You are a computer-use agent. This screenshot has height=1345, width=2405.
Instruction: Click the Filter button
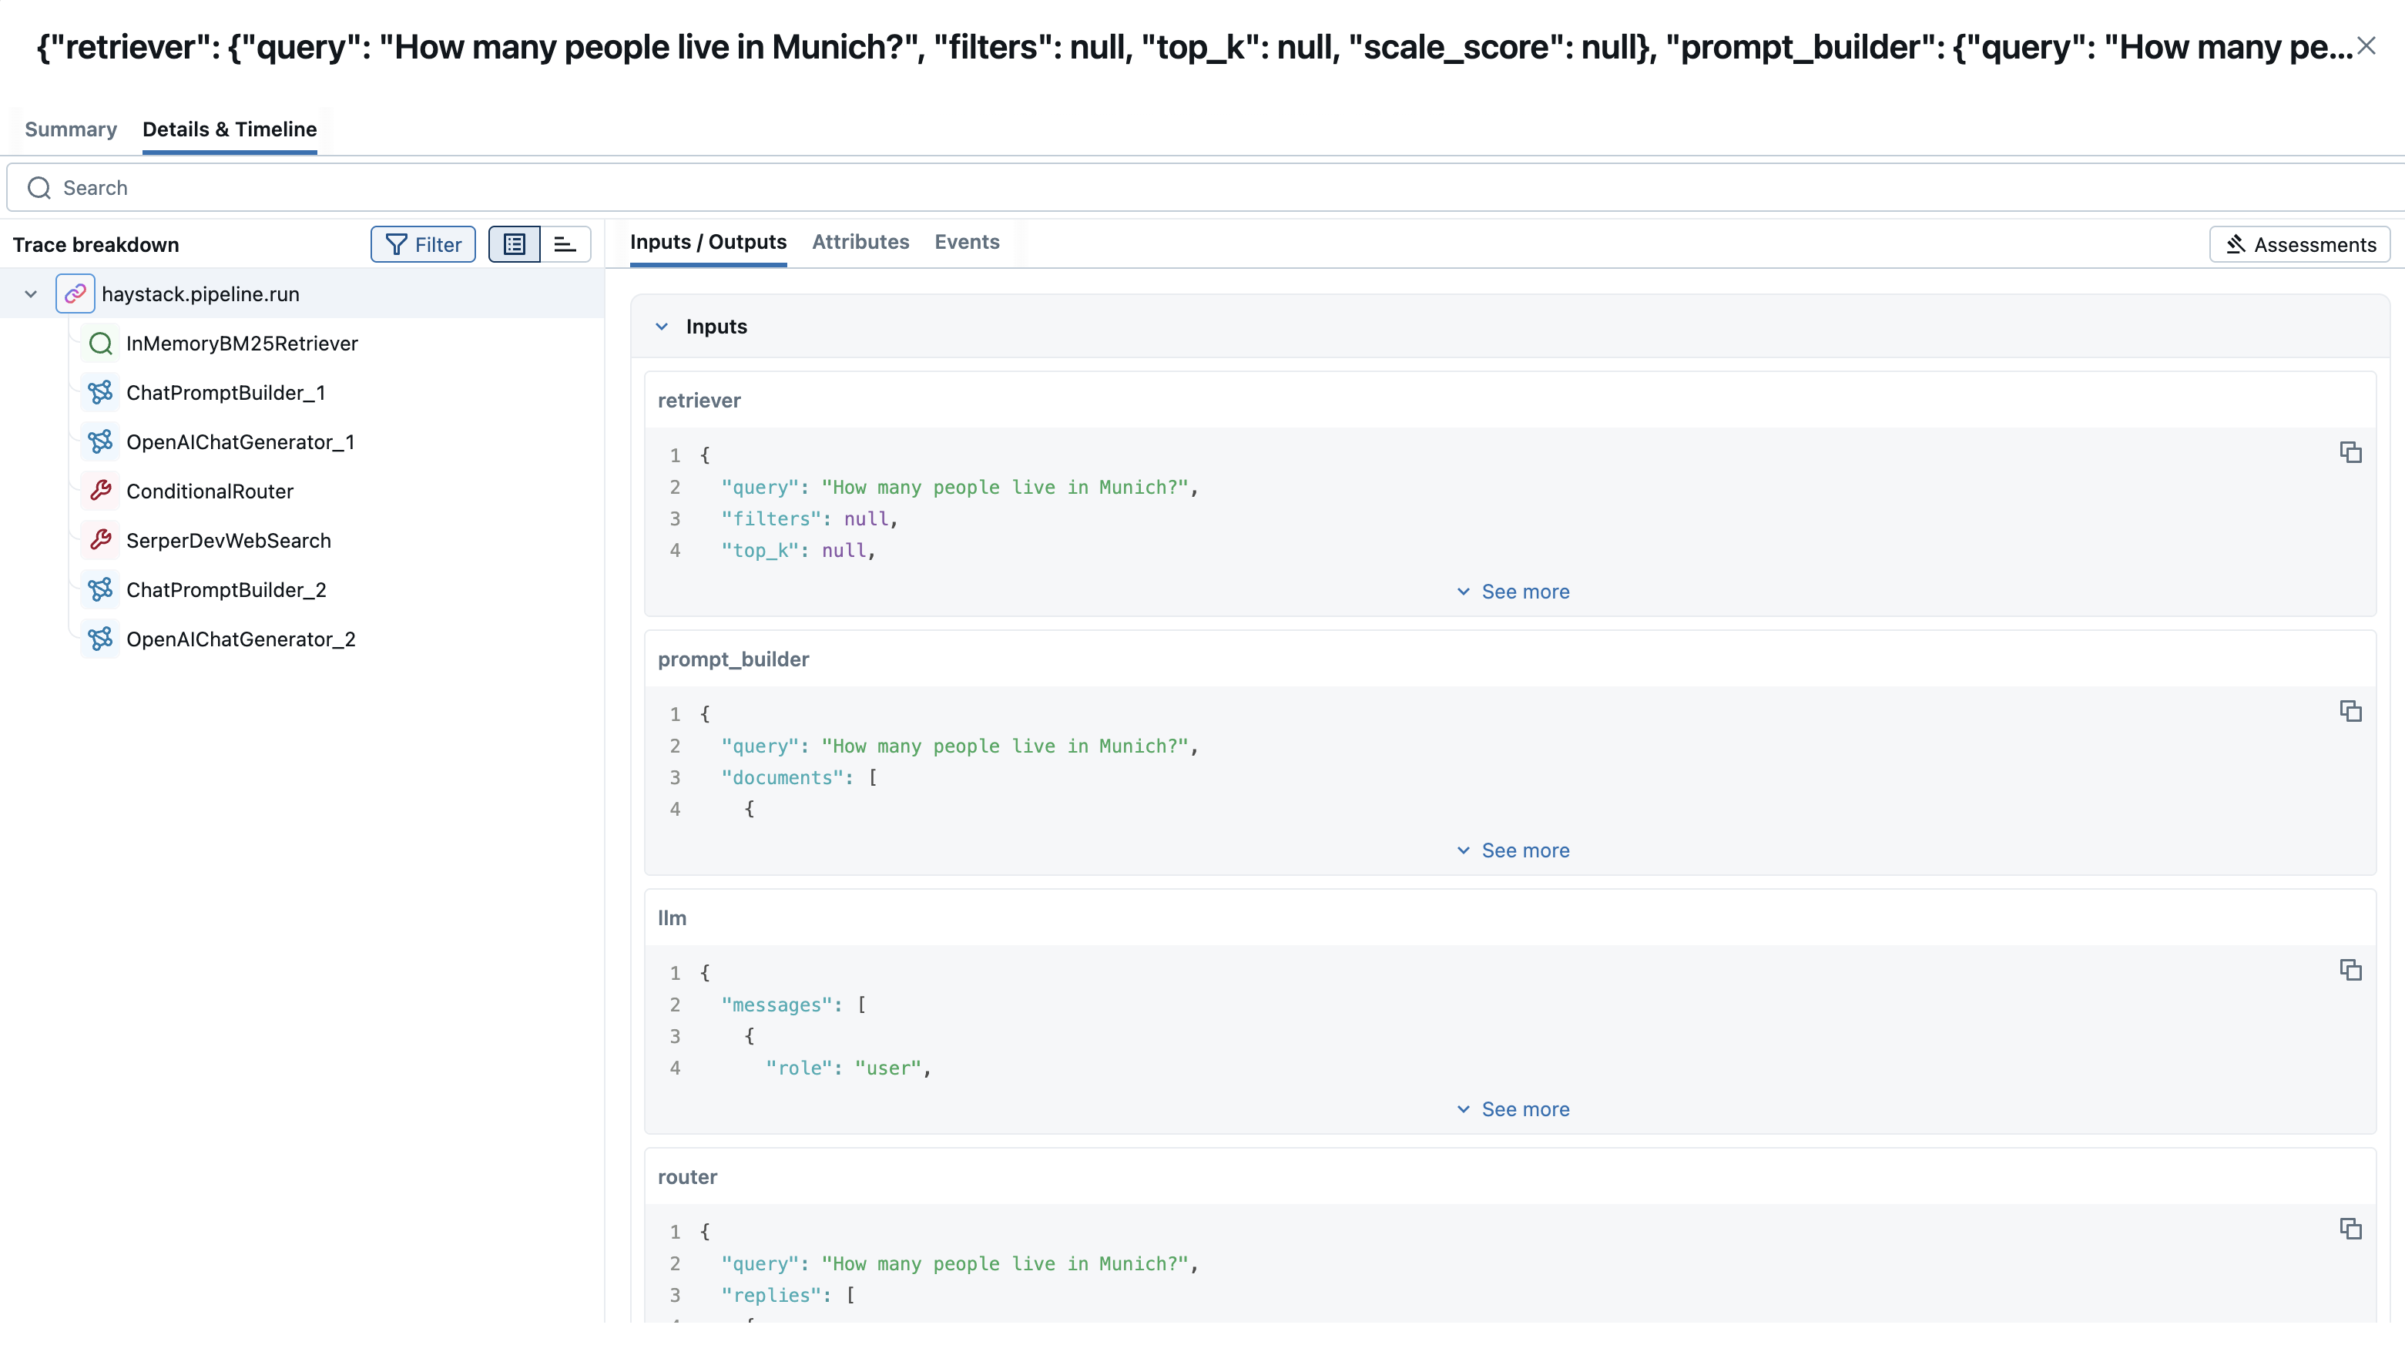click(x=423, y=243)
